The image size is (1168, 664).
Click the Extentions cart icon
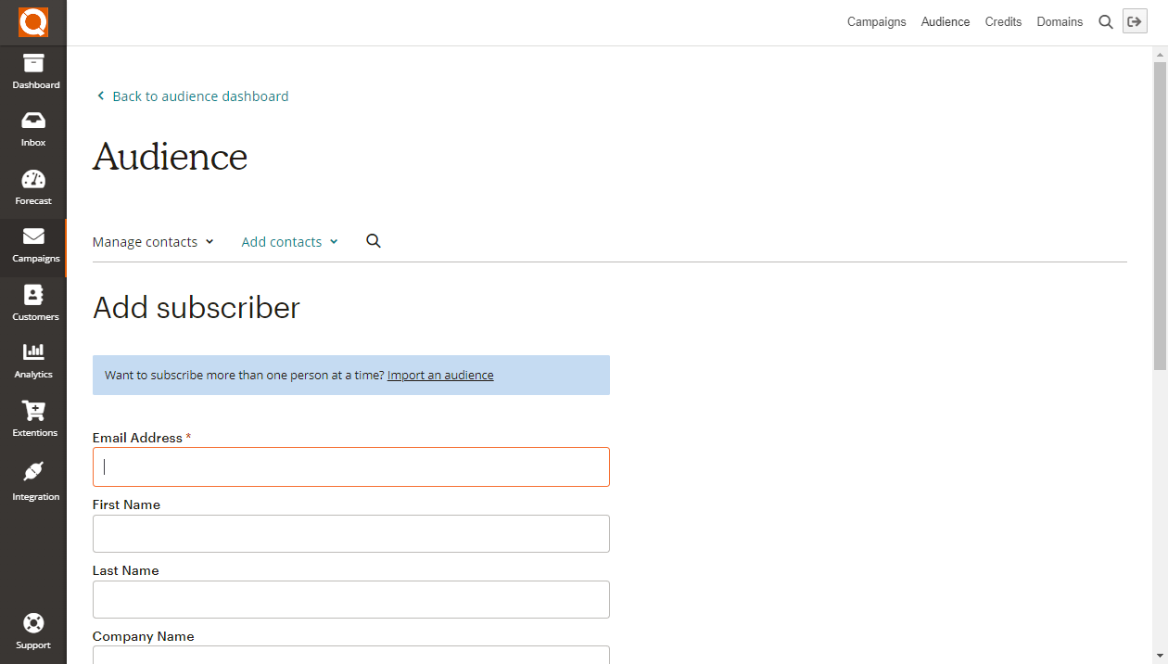coord(33,413)
